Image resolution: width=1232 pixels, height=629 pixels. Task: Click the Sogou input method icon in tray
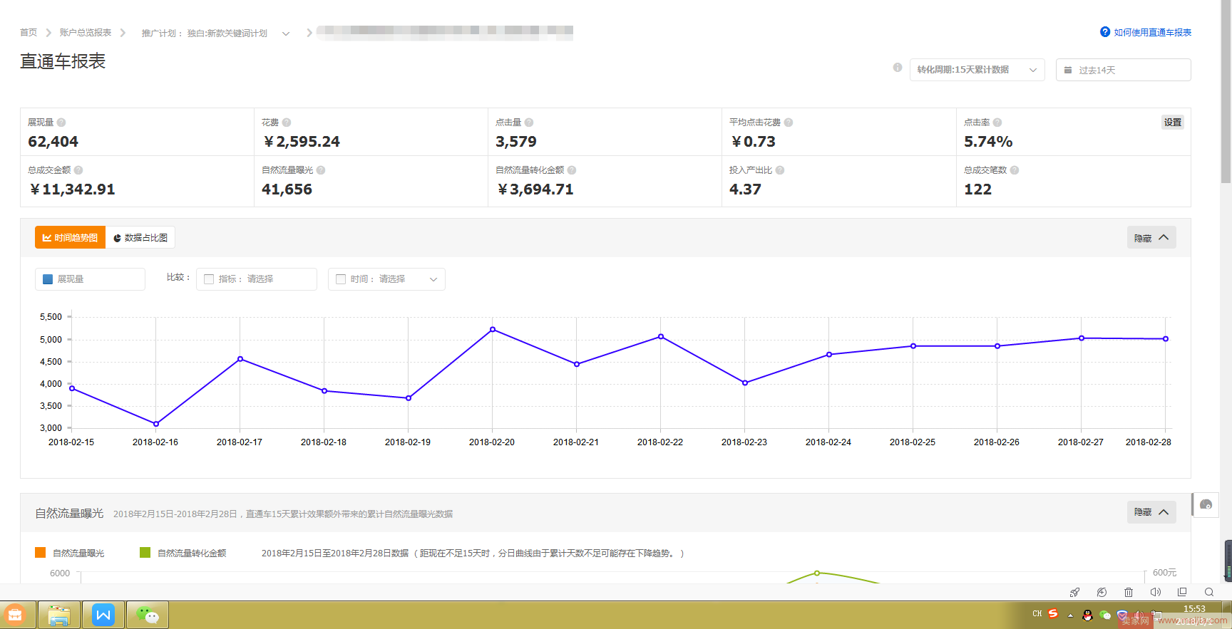point(1053,613)
